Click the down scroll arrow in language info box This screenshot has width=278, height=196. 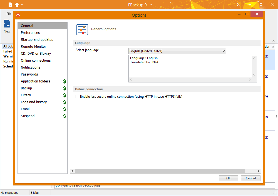point(254,75)
